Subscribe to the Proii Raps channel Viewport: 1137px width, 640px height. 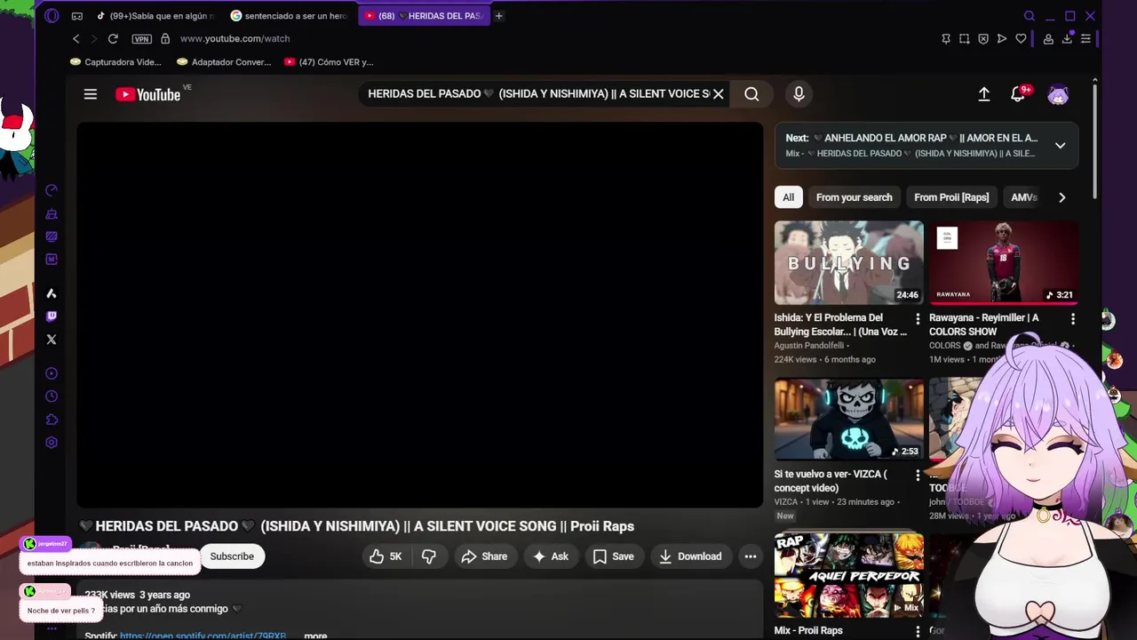232,556
